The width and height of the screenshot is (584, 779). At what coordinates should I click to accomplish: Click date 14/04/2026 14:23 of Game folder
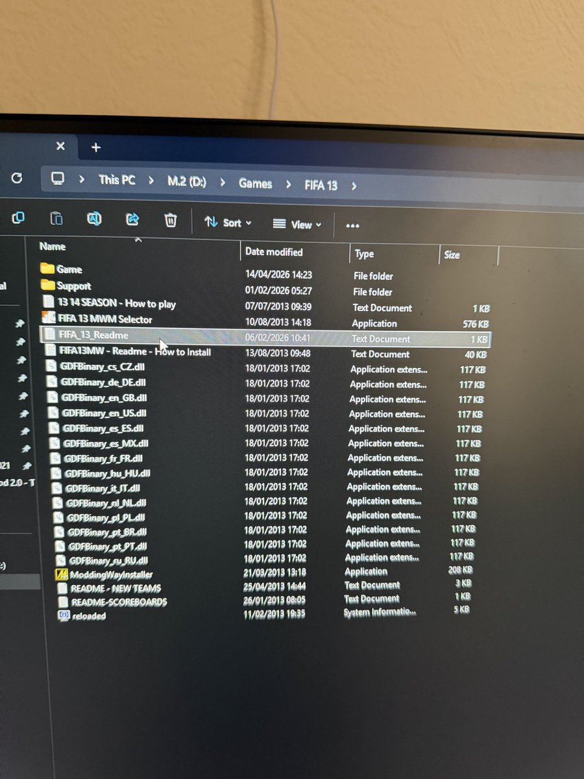pyautogui.click(x=278, y=274)
